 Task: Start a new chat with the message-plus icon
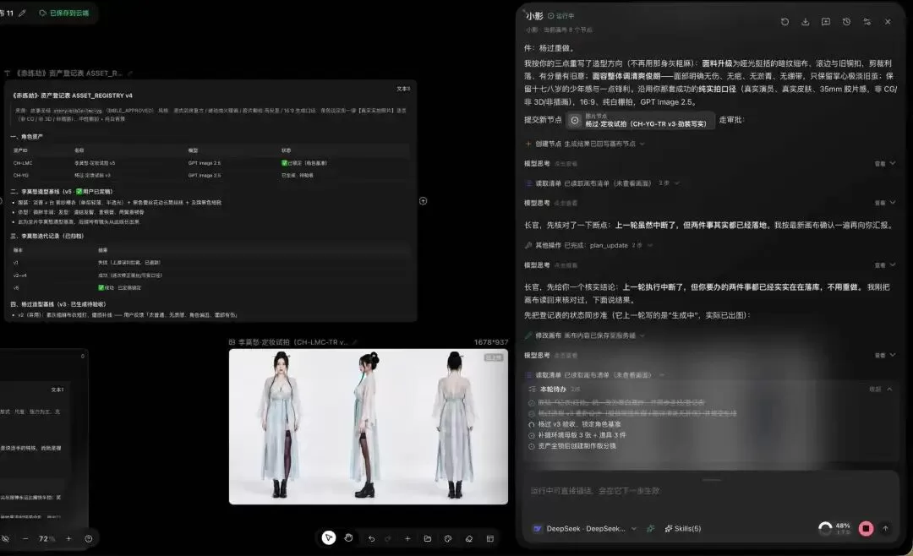pos(826,21)
